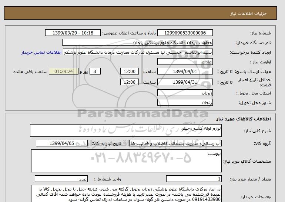Open the buyer contact information link
This screenshot has height=202, width=285.
(41, 52)
